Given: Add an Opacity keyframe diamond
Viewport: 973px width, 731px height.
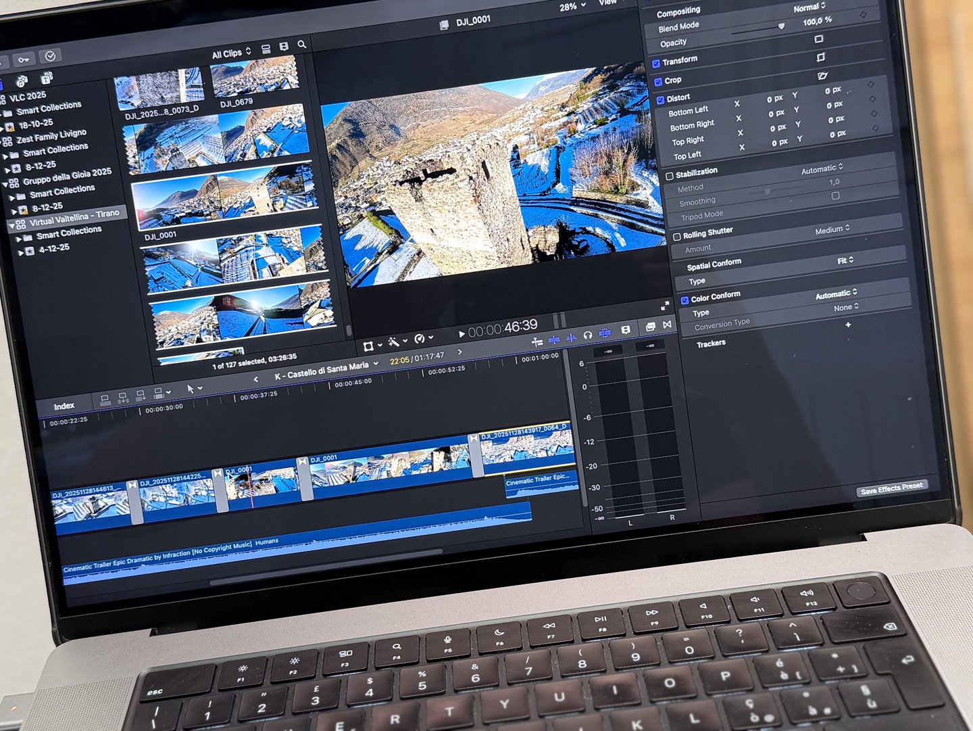Looking at the screenshot, I should point(864,15).
